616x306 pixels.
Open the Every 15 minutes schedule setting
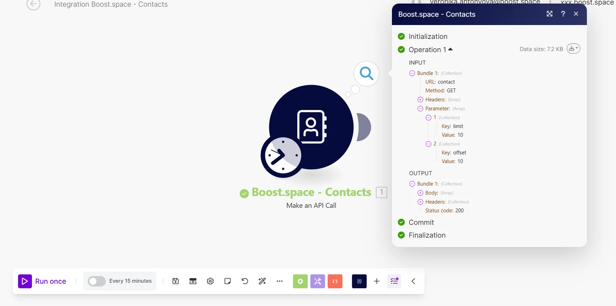[x=131, y=281]
